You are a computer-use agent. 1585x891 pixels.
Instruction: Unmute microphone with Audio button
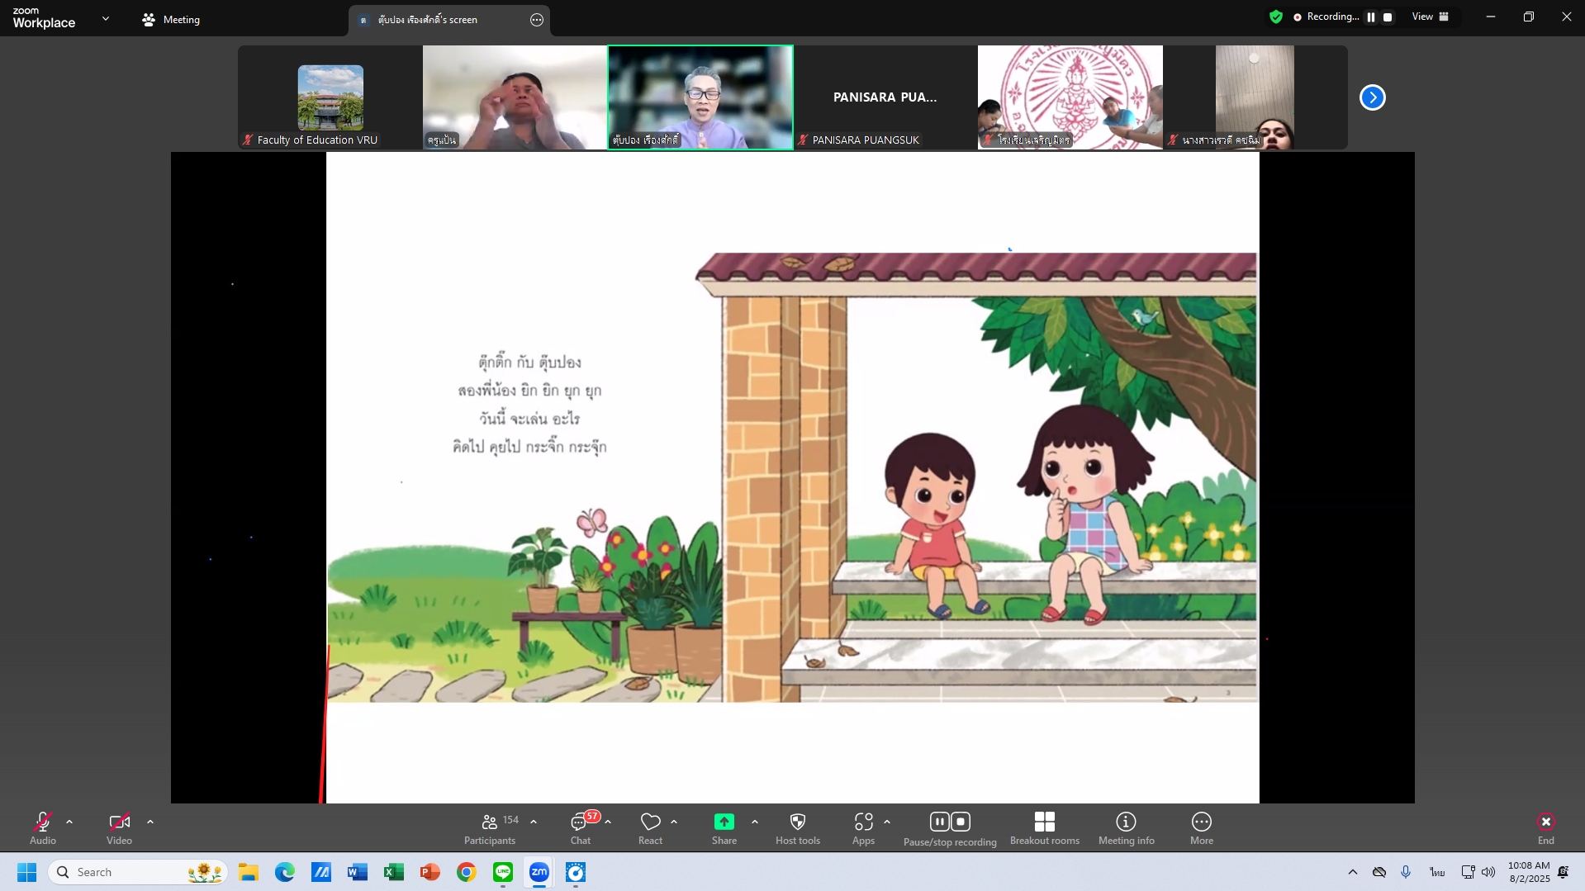[x=43, y=827]
